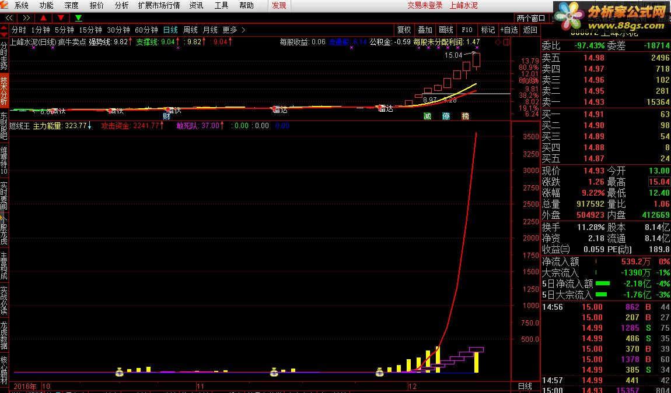Screen dimensions: 671x393
Task: Open the 资讯 menu
Action: tap(196, 6)
